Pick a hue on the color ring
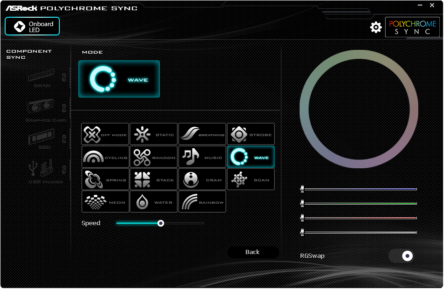 point(359,55)
